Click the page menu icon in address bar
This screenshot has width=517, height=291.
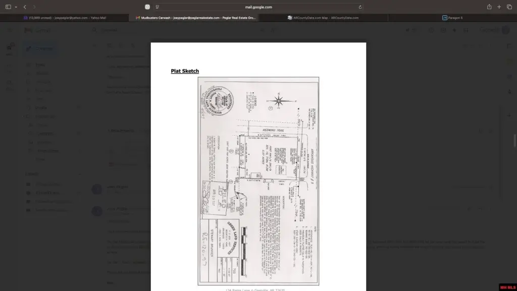click(158, 7)
